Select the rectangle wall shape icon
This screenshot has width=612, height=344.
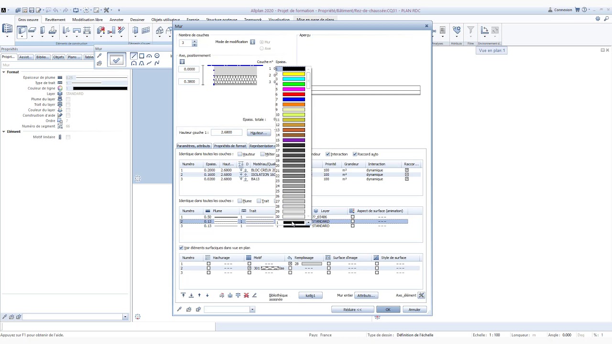(x=142, y=56)
